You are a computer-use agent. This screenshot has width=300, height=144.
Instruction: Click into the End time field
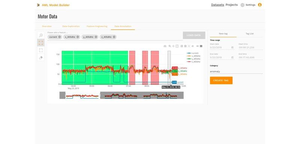point(250,57)
